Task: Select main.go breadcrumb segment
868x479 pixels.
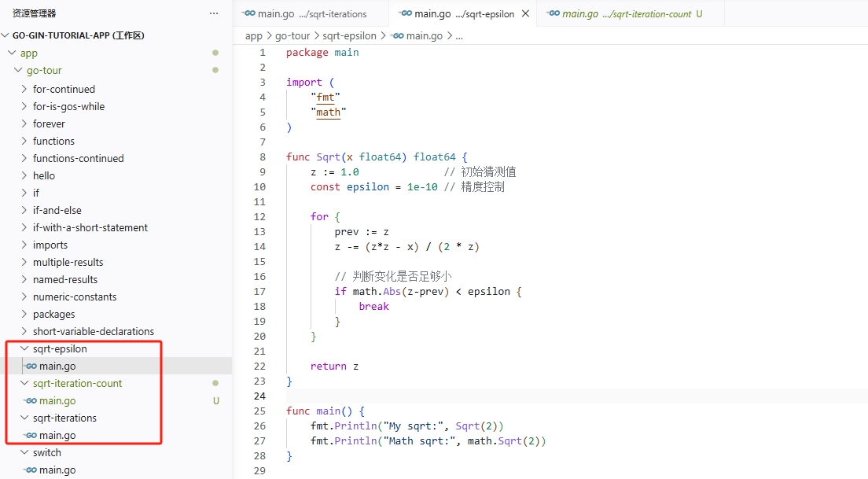Action: (424, 36)
